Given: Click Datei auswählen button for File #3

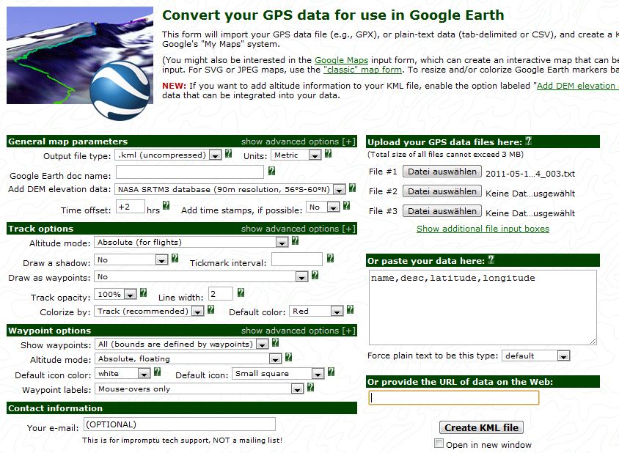Looking at the screenshot, I should (442, 211).
